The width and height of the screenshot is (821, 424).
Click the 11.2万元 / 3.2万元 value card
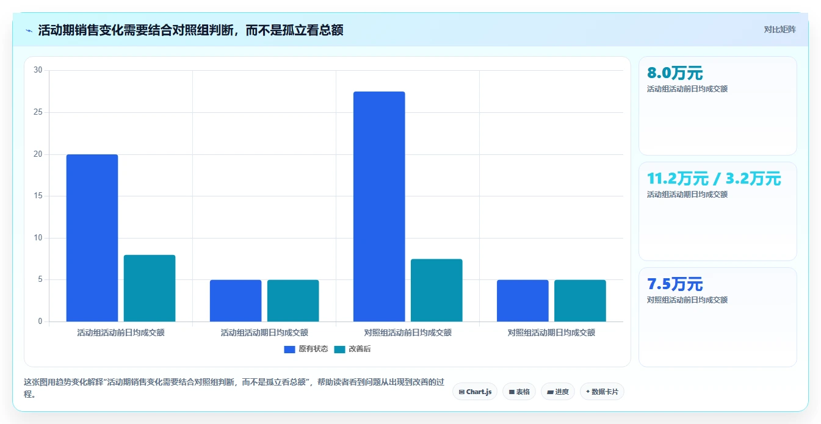718,211
